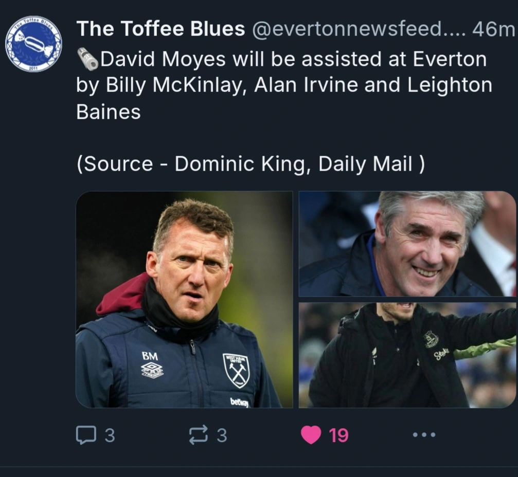Click The Toffee Blues display name

click(x=160, y=30)
